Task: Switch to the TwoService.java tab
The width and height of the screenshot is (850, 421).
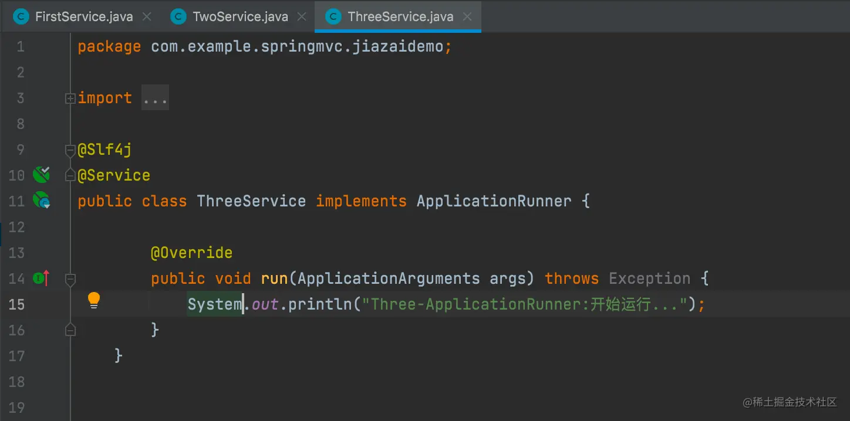Action: point(240,16)
